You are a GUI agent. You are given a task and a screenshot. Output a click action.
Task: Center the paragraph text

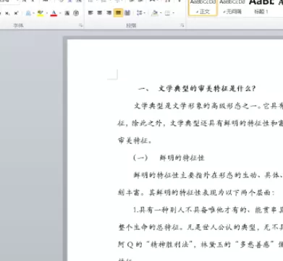[100, 13]
